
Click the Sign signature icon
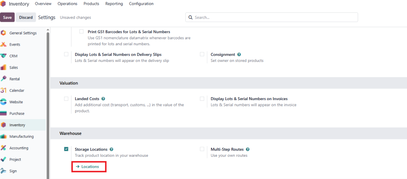(4, 171)
